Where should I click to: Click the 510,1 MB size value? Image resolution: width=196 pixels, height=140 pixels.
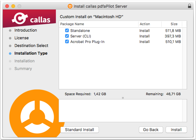[x=173, y=41]
